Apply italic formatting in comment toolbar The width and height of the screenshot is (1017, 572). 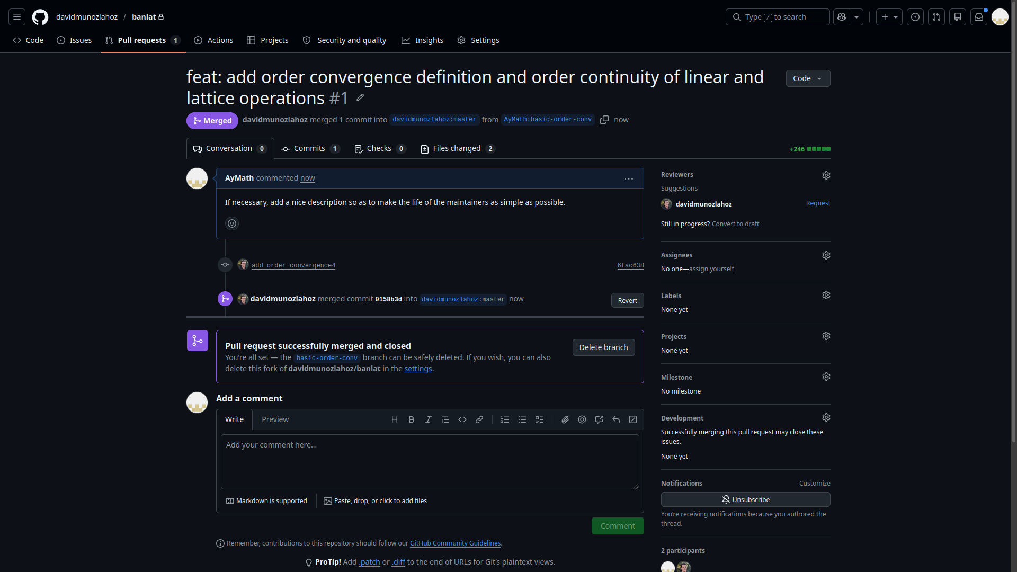coord(429,419)
